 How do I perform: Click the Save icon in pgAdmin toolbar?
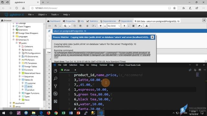[x=56, y=26]
